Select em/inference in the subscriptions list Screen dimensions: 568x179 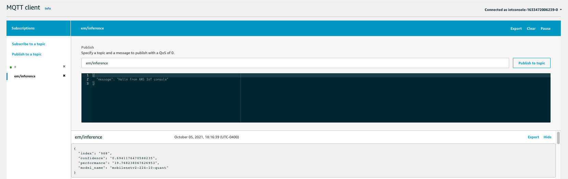pyautogui.click(x=25, y=76)
